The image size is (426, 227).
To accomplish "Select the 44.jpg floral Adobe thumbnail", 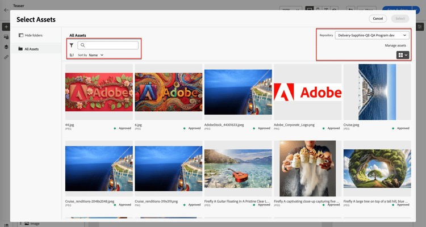I will click(x=99, y=92).
